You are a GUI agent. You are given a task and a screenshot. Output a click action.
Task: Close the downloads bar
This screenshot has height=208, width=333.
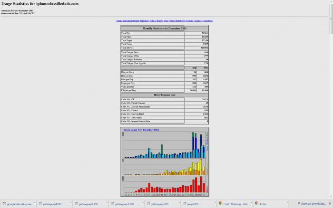click(x=330, y=204)
